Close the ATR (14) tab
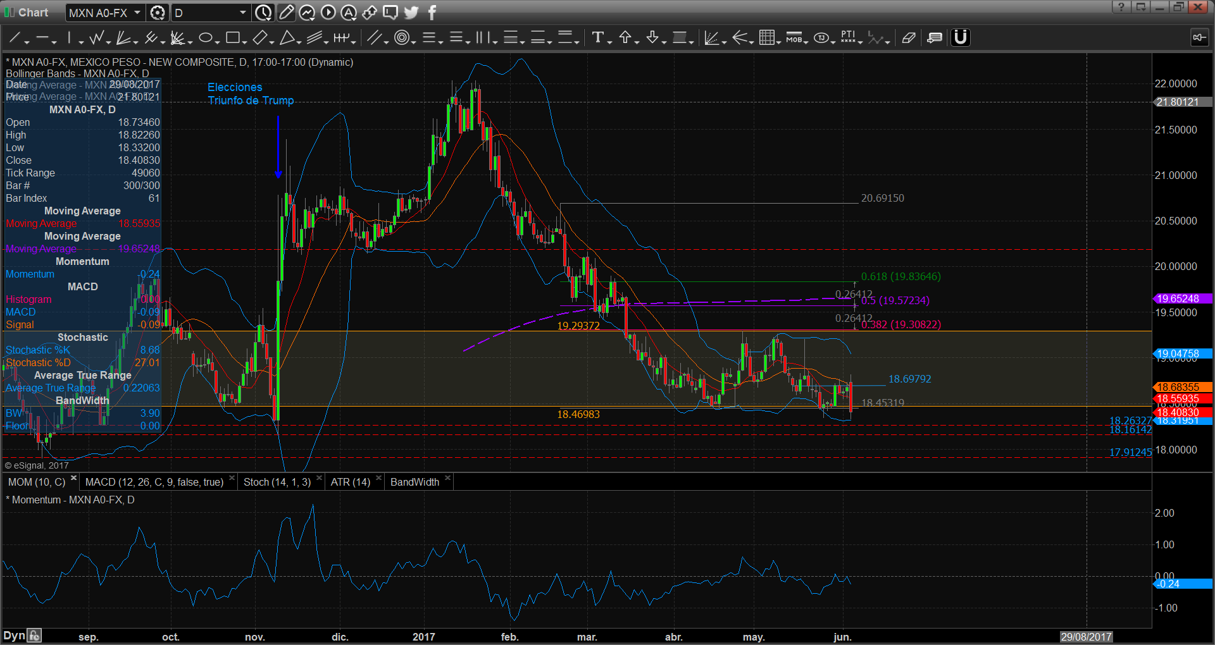This screenshot has width=1215, height=645. [x=378, y=478]
